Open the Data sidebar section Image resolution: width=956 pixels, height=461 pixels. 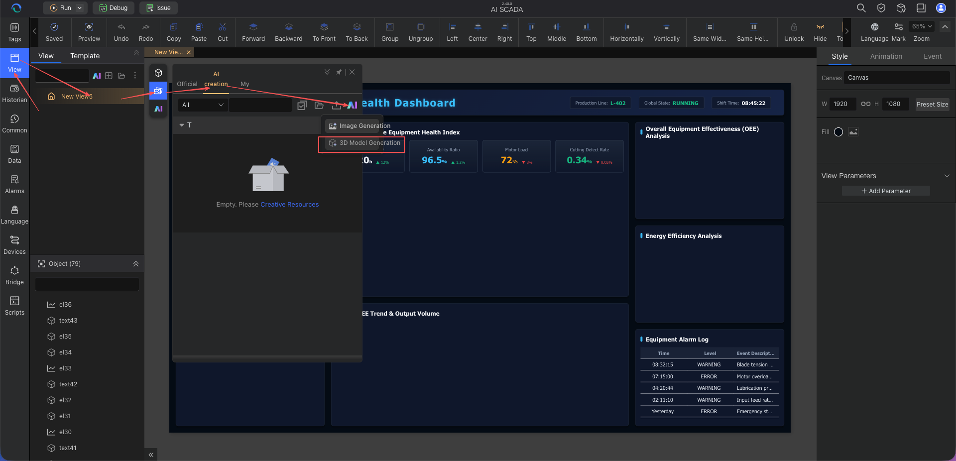(14, 154)
